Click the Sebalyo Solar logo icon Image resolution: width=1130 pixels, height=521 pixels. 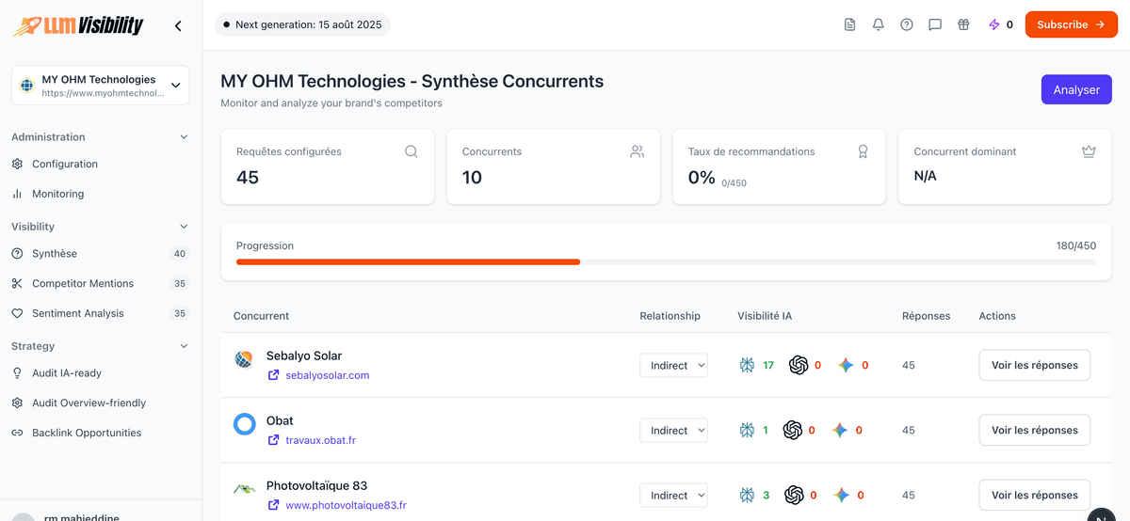[x=244, y=359]
